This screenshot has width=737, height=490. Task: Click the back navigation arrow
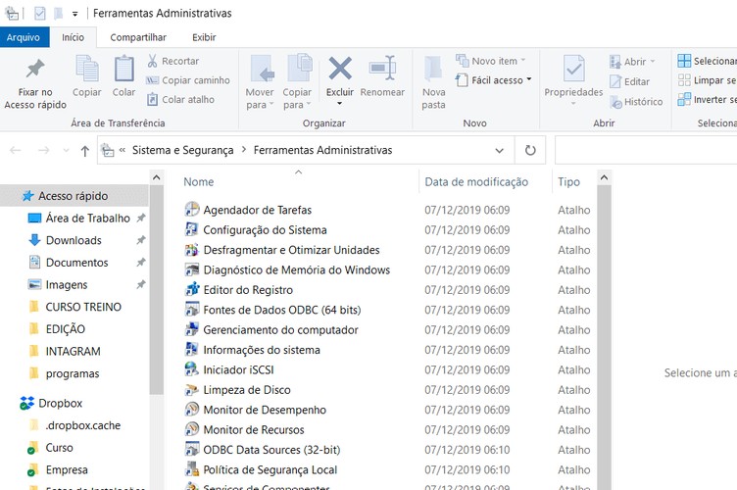click(x=16, y=150)
